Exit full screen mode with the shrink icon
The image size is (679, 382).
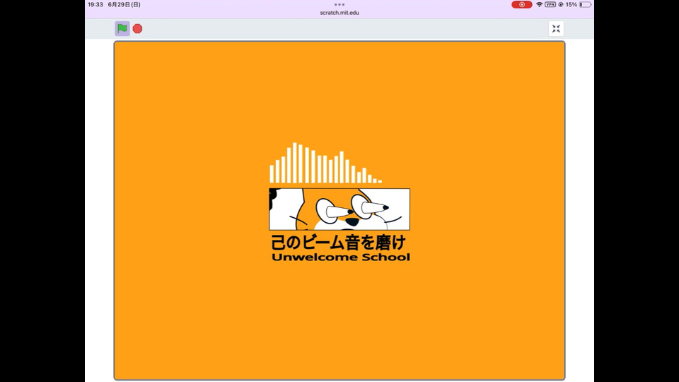click(x=556, y=28)
